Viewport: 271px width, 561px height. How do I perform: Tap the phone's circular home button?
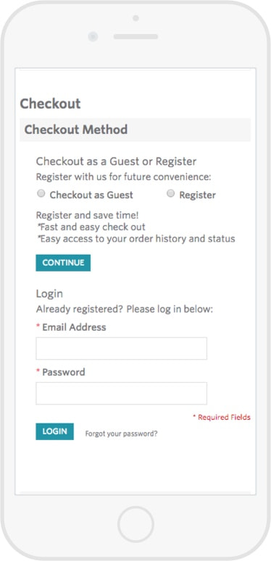135,524
